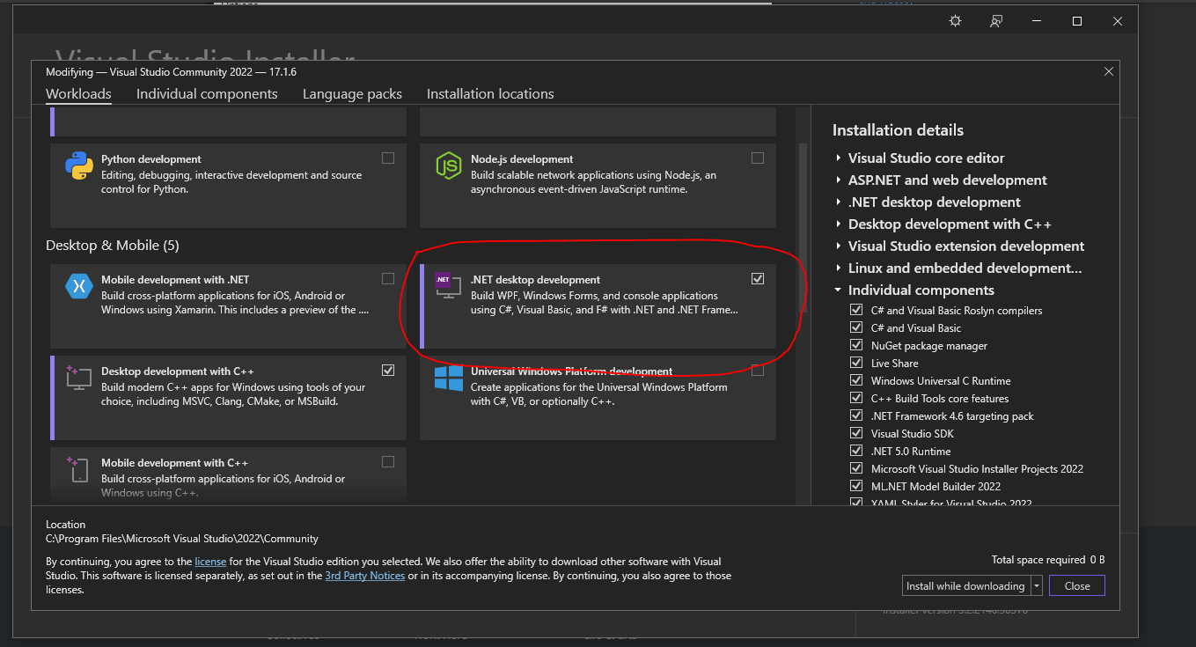Screen dimensions: 1196x647
Task: Switch to Installation locations tab
Action: (x=490, y=94)
